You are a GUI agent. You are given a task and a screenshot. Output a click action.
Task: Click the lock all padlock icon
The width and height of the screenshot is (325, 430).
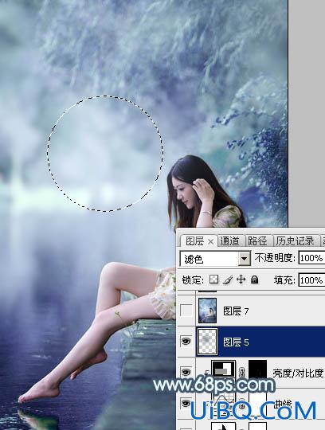pos(255,279)
